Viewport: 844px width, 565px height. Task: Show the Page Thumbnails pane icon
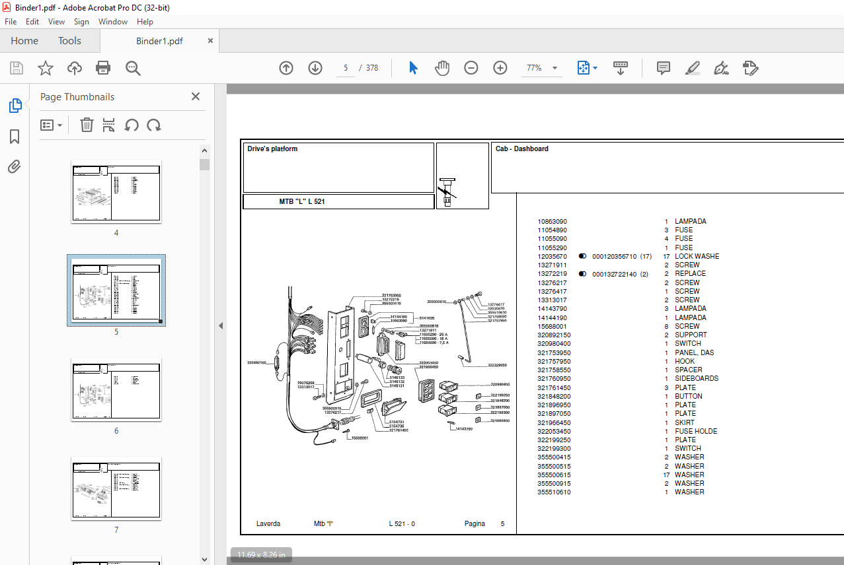pyautogui.click(x=15, y=106)
